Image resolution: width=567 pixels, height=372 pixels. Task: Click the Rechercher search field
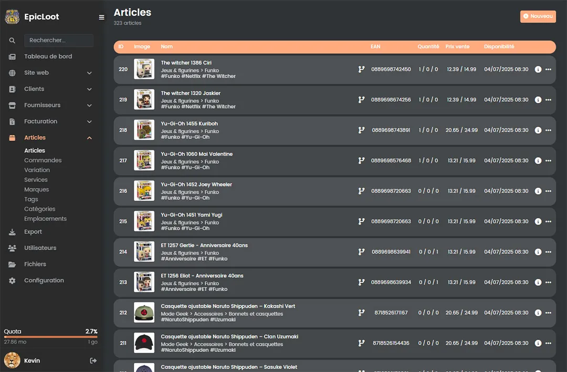[x=59, y=40]
